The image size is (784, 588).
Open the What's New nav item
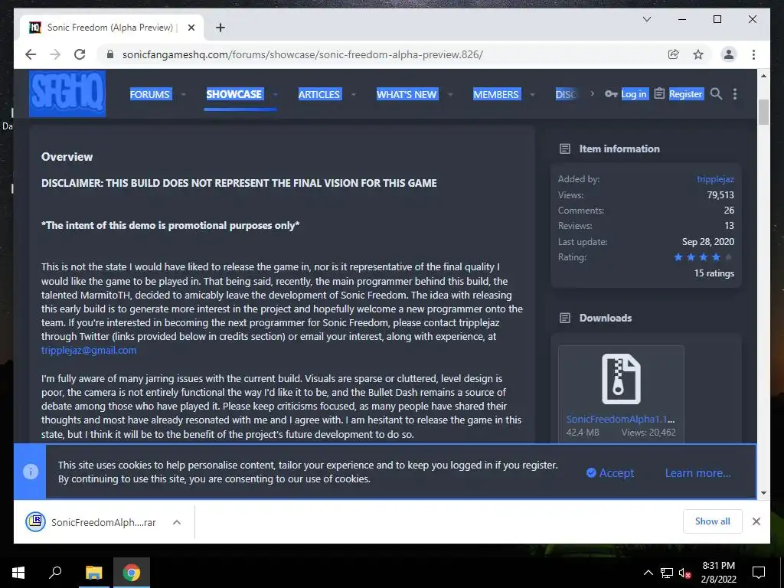point(407,94)
